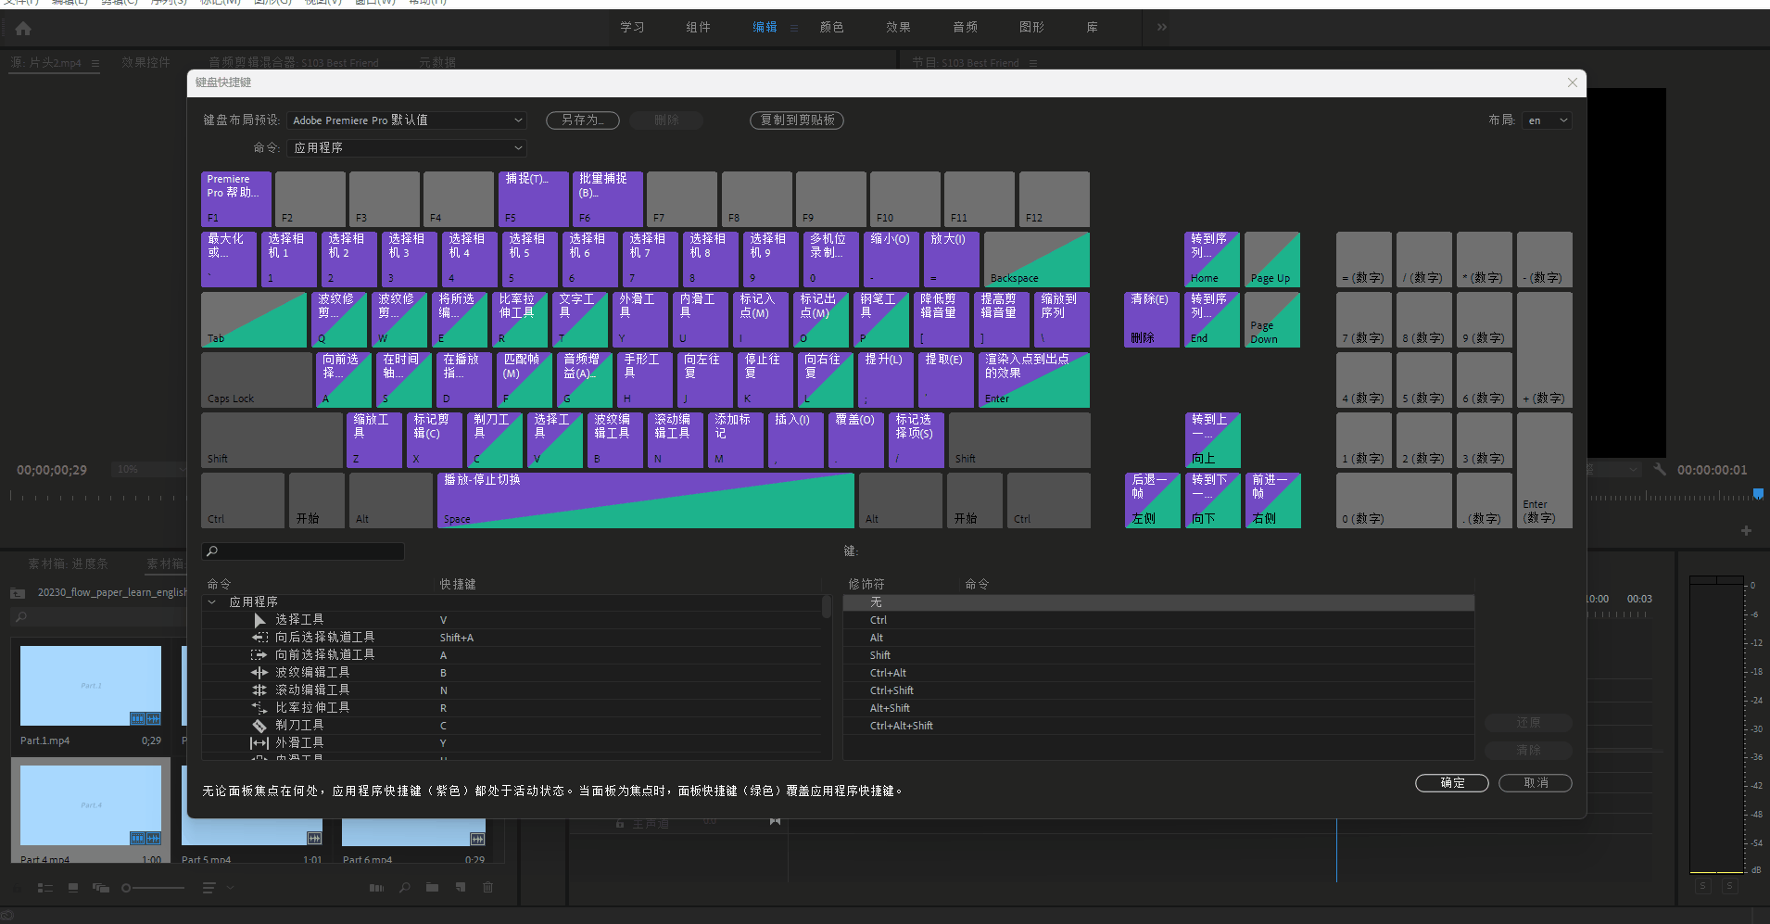1770x924 pixels.
Task: Click the Enter 渲染入点到出点的效果 key
Action: point(1034,380)
